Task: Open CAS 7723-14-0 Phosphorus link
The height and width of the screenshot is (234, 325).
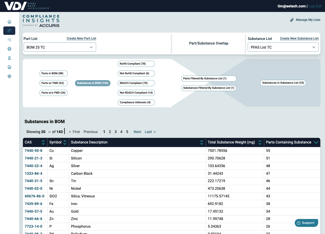Action: pyautogui.click(x=34, y=226)
